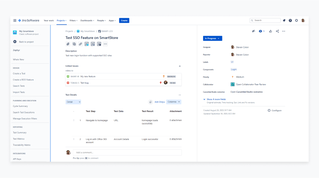Click the Search field in header
Image resolution: width=319 pixels, height=178 pixels.
tap(265, 20)
